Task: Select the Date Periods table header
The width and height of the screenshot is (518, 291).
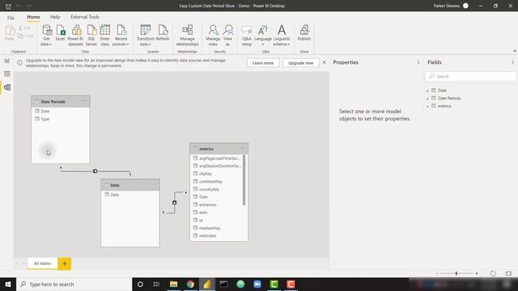Action: 61,102
